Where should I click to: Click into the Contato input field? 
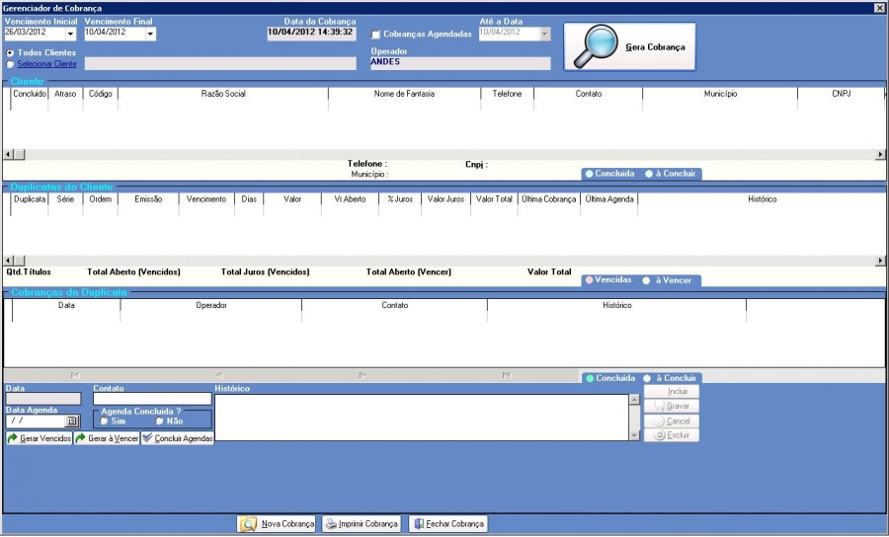pyautogui.click(x=152, y=400)
